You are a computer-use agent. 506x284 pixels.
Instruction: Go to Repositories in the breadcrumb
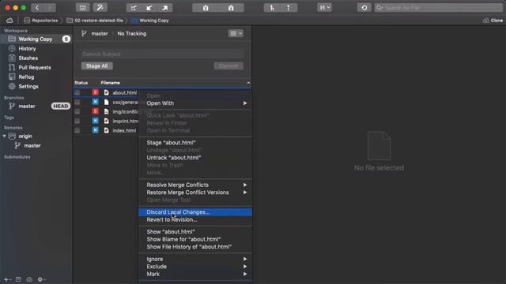[41, 21]
